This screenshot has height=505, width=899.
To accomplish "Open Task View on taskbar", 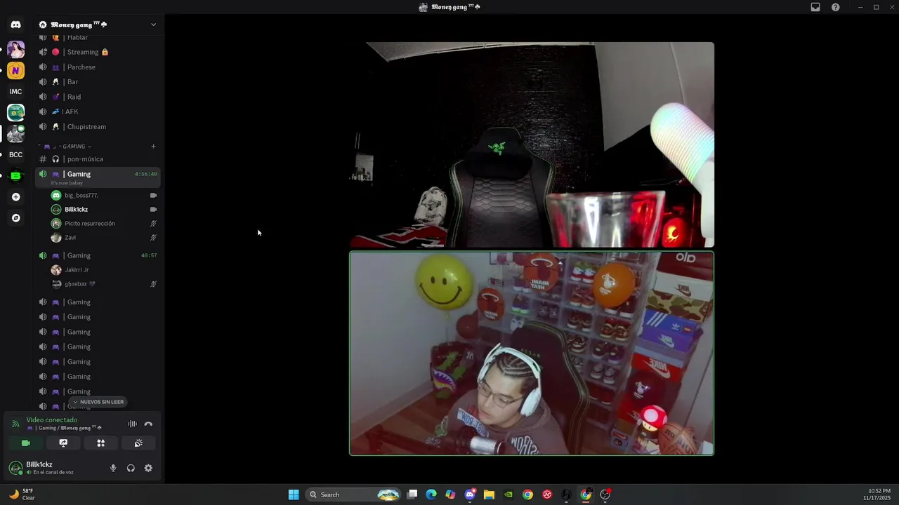I will coord(412,495).
